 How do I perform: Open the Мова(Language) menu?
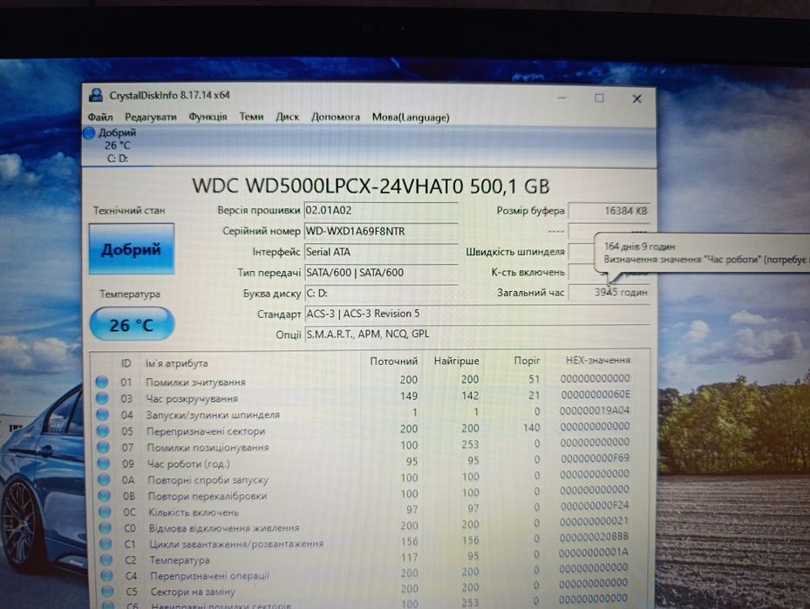point(411,117)
